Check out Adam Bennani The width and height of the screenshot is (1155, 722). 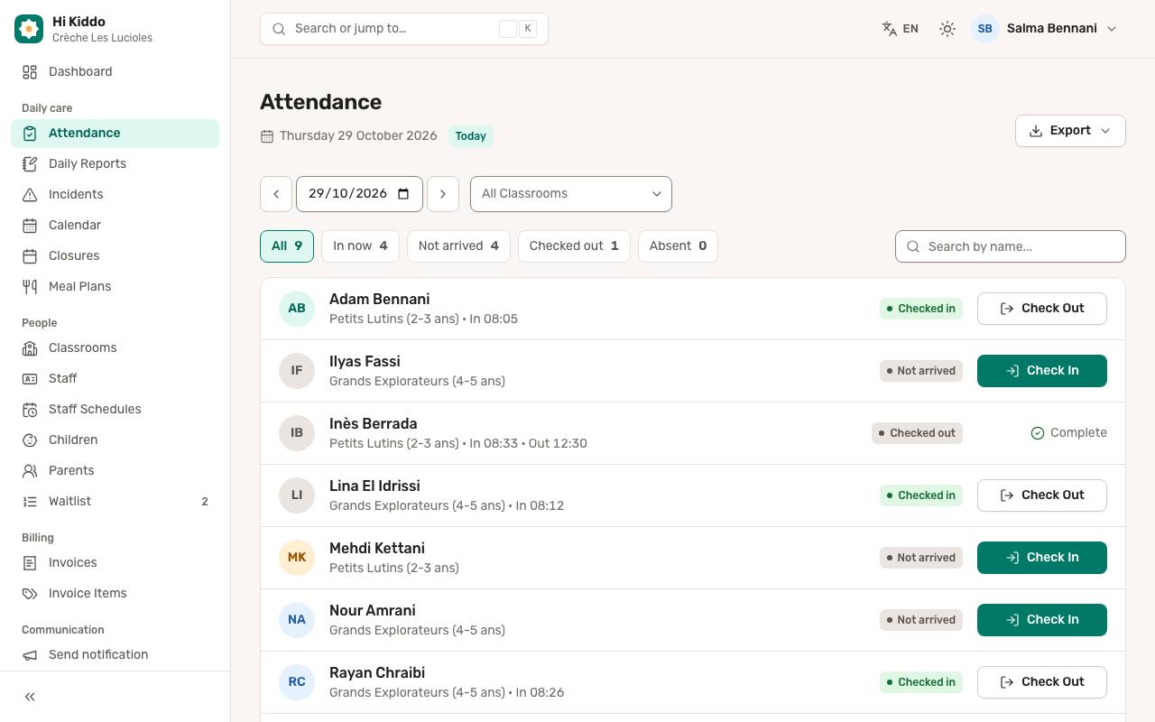coord(1042,309)
